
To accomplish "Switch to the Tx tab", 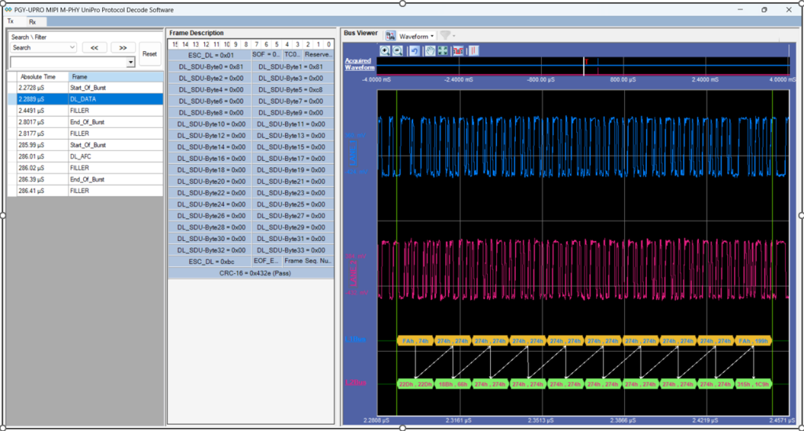I will coord(10,21).
